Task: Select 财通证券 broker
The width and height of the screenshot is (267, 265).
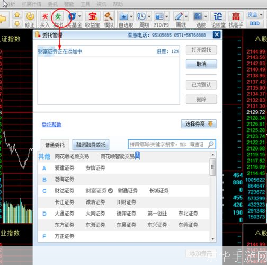Action: pos(128,191)
